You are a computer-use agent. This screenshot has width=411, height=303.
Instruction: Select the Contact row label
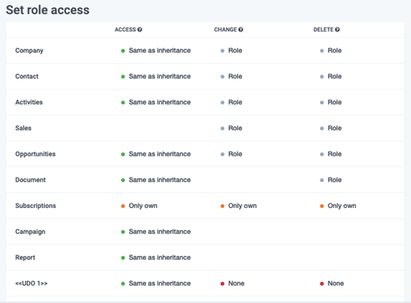coord(27,76)
